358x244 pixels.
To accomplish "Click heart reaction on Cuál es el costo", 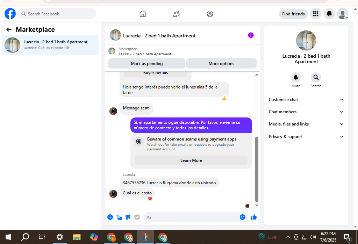I will pos(150,199).
